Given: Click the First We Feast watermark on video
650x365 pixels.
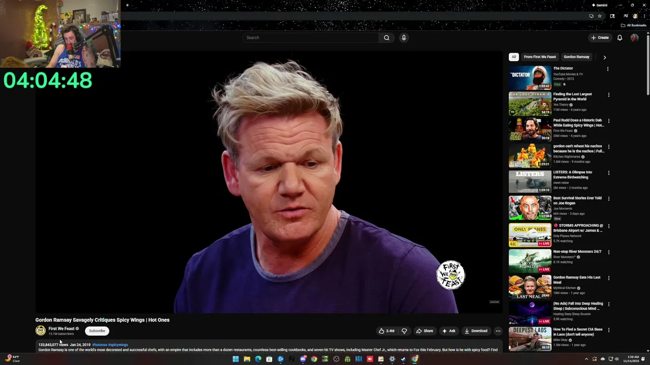Looking at the screenshot, I should point(450,275).
